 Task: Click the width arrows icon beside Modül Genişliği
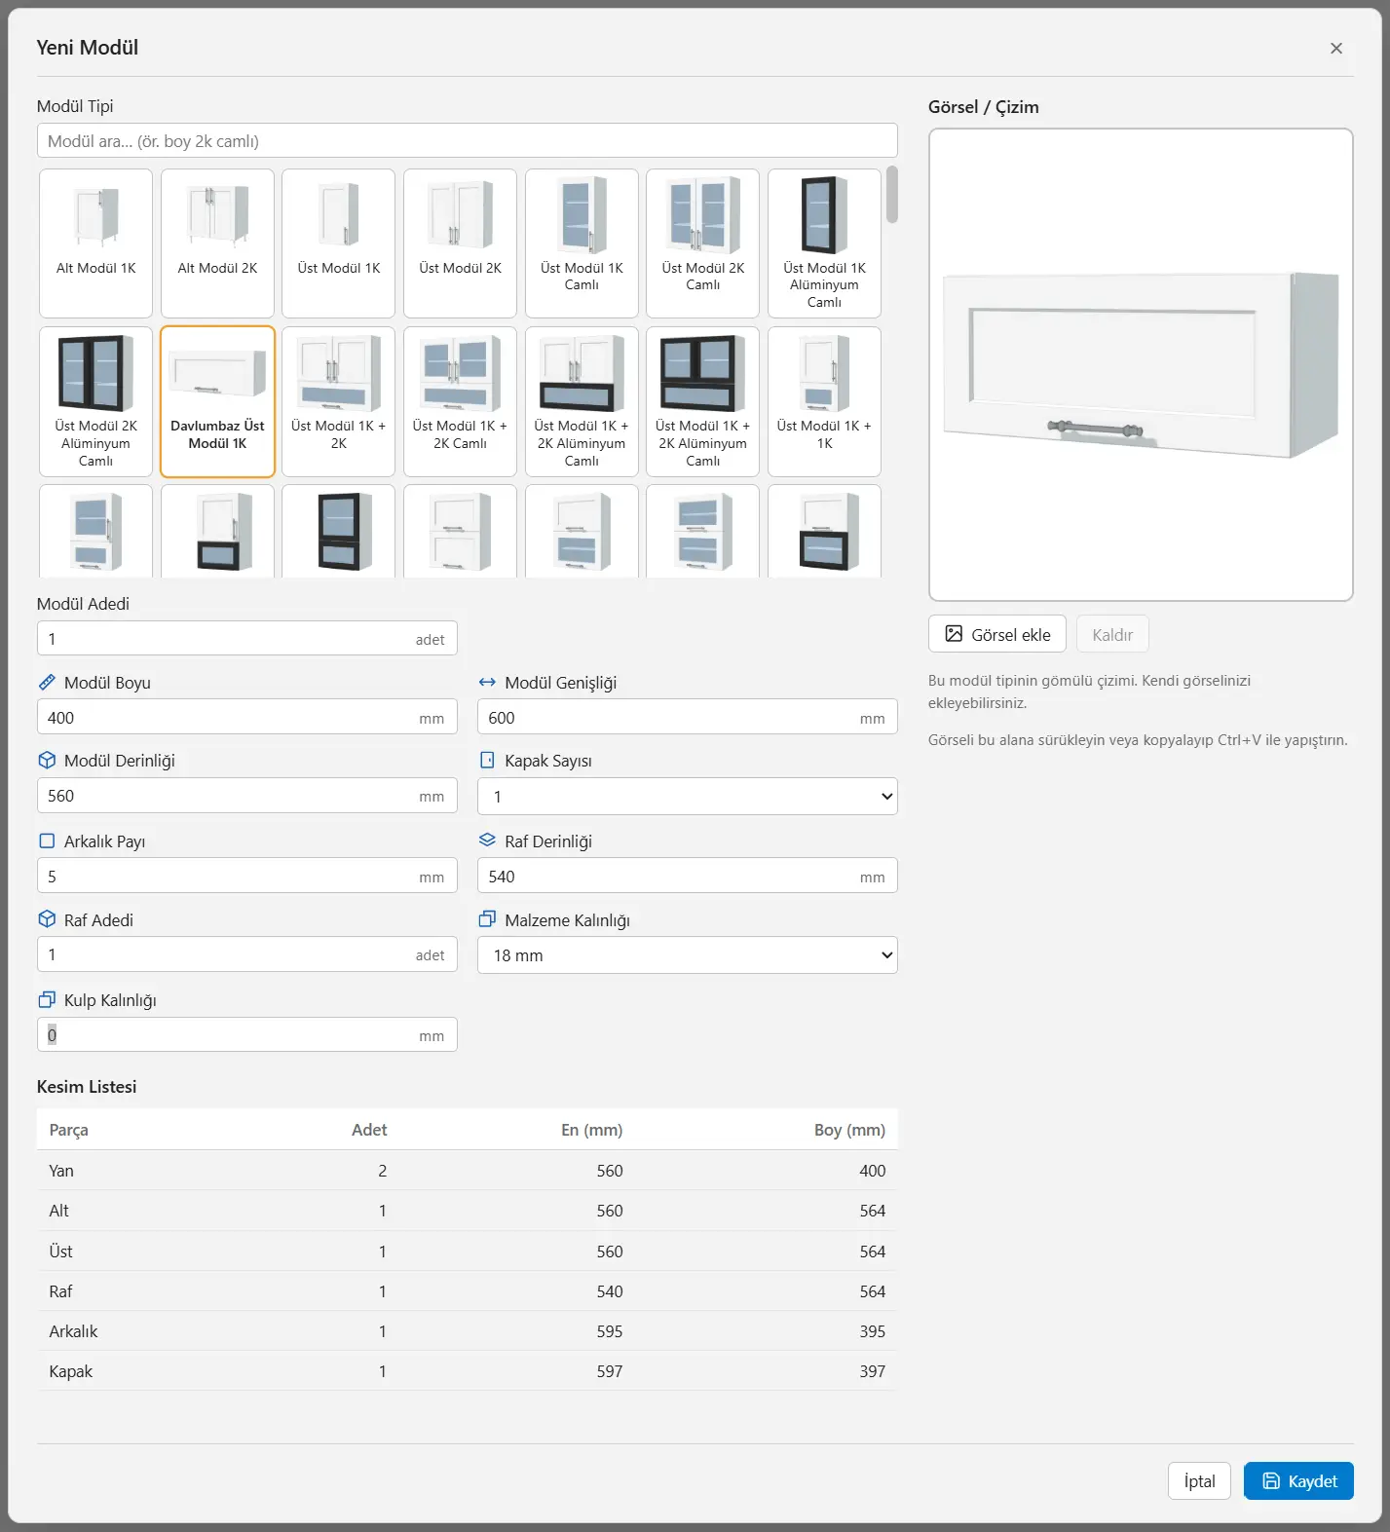pyautogui.click(x=487, y=683)
